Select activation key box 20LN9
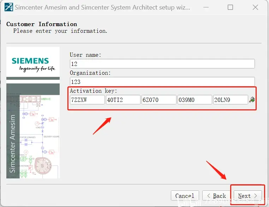The height and width of the screenshot is (207, 269). click(x=231, y=100)
